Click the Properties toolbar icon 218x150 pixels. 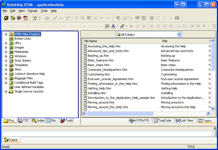[68, 18]
